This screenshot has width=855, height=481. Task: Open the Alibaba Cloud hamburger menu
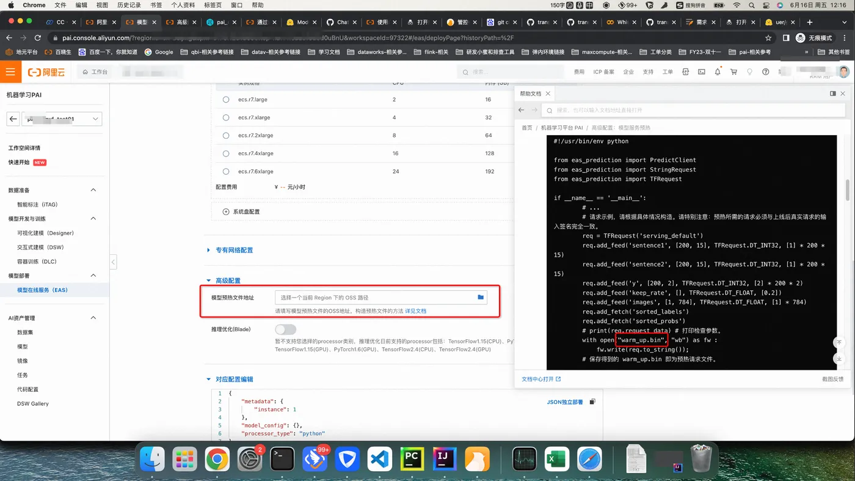click(x=10, y=72)
